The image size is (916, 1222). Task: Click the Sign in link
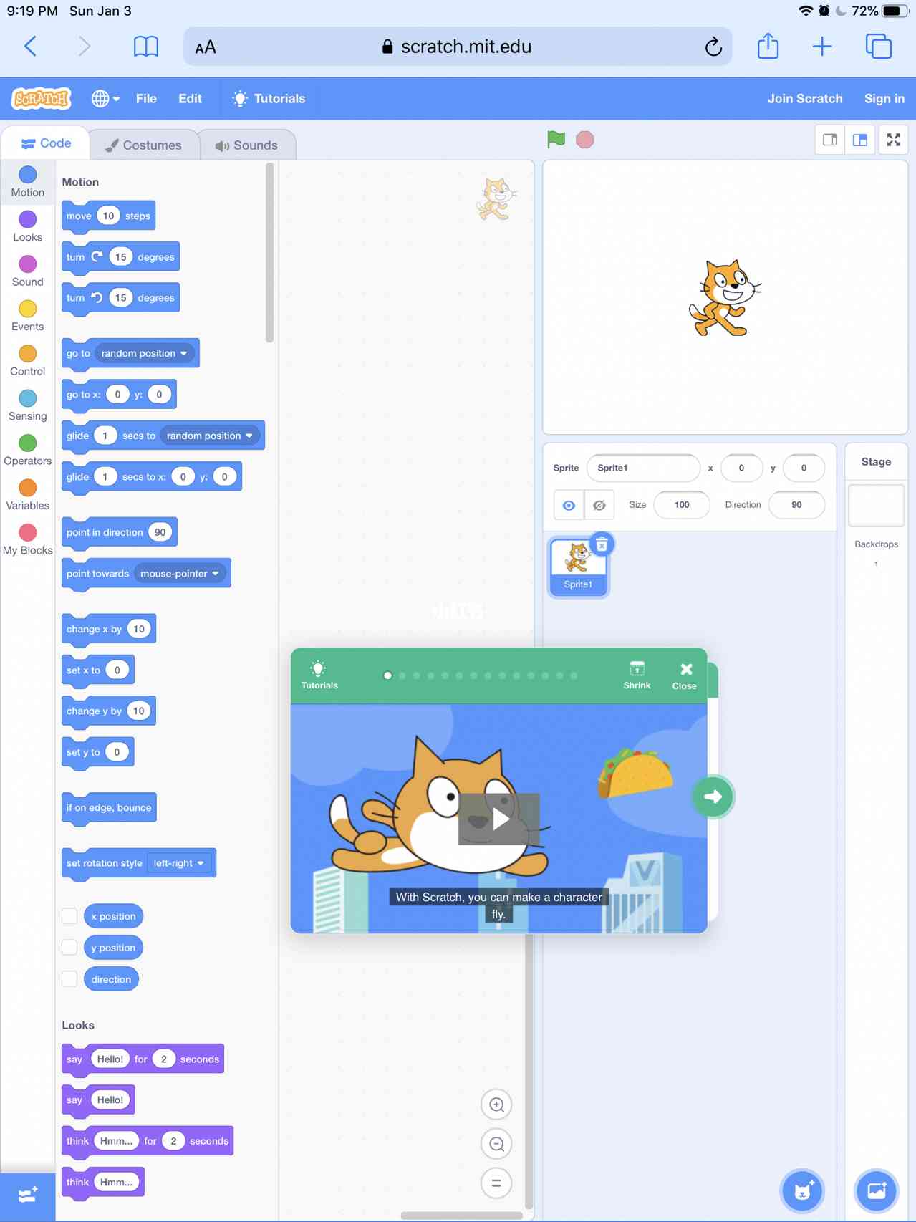tap(884, 98)
